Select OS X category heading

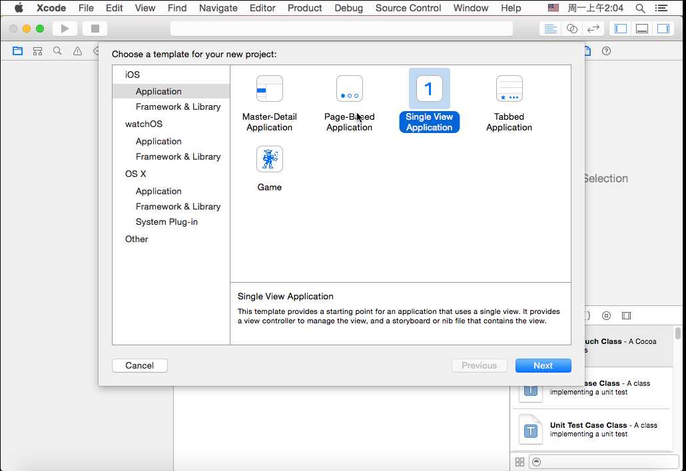tap(136, 174)
